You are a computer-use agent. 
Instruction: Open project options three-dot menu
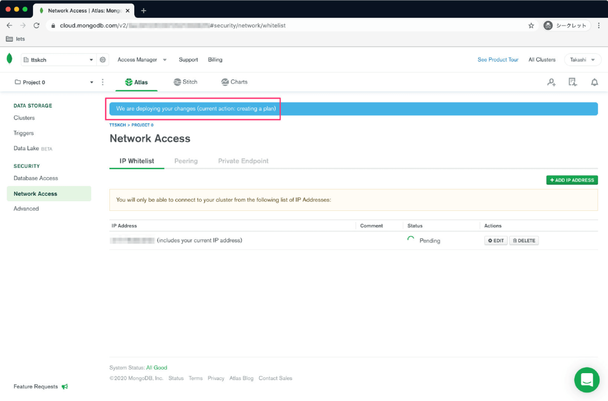(x=103, y=82)
